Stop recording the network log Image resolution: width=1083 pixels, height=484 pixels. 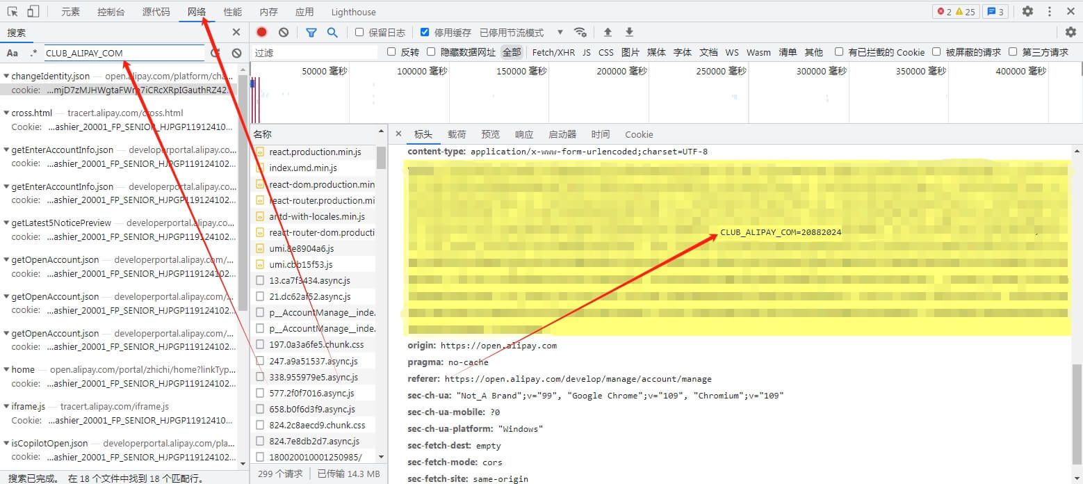pos(261,32)
